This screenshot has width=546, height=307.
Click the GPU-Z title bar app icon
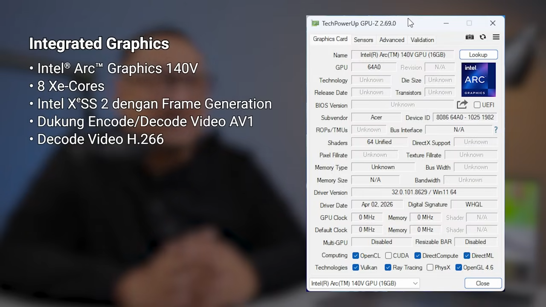pos(315,23)
